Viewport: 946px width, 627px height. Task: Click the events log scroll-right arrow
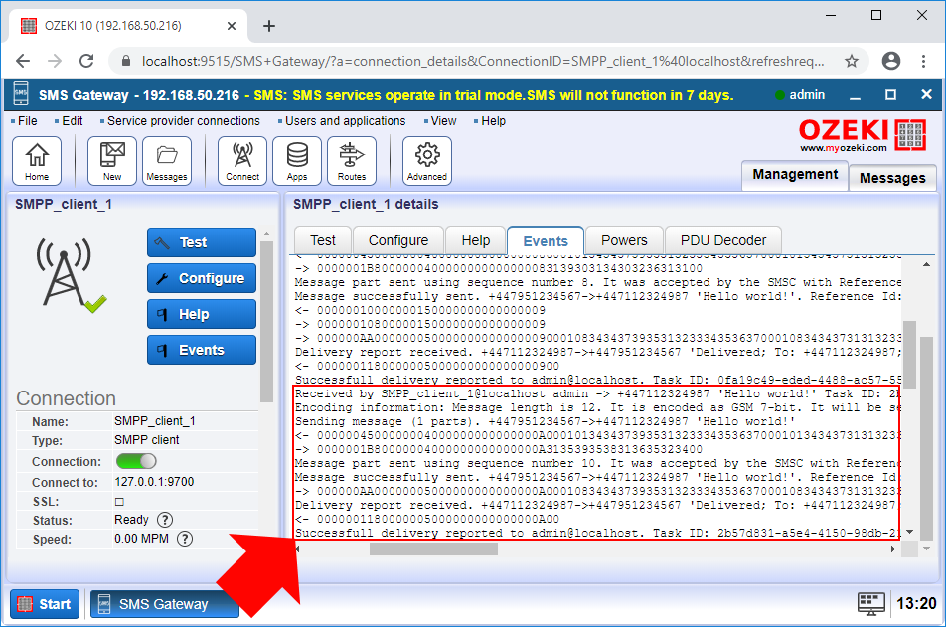click(x=893, y=549)
